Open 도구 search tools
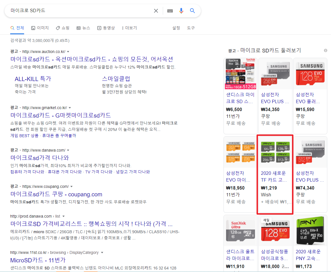 (x=191, y=28)
